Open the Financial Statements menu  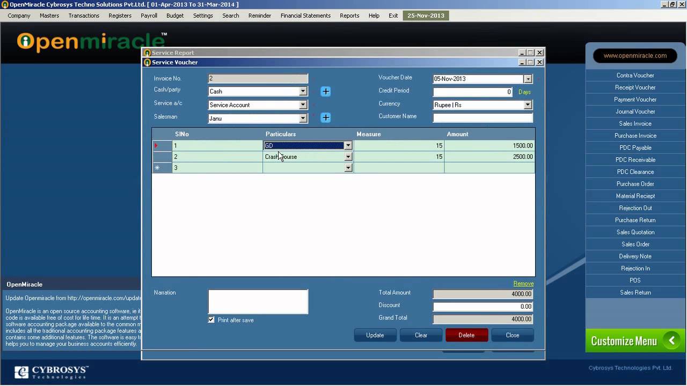(305, 16)
